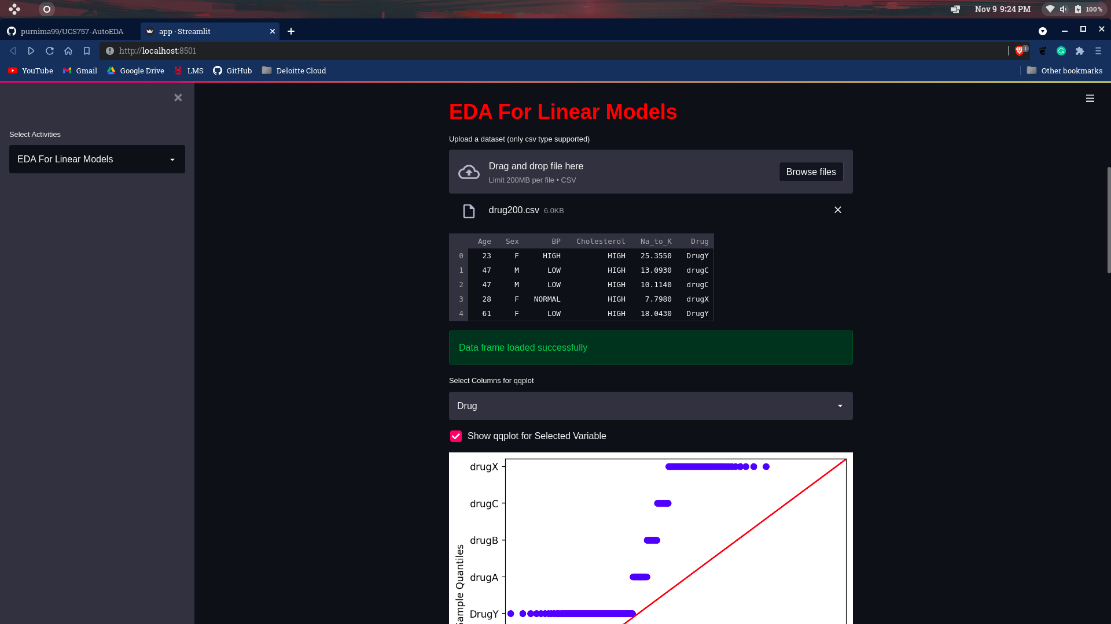The image size is (1111, 624).
Task: Open the qqplot column dropdown showing Drug
Action: pyautogui.click(x=650, y=406)
